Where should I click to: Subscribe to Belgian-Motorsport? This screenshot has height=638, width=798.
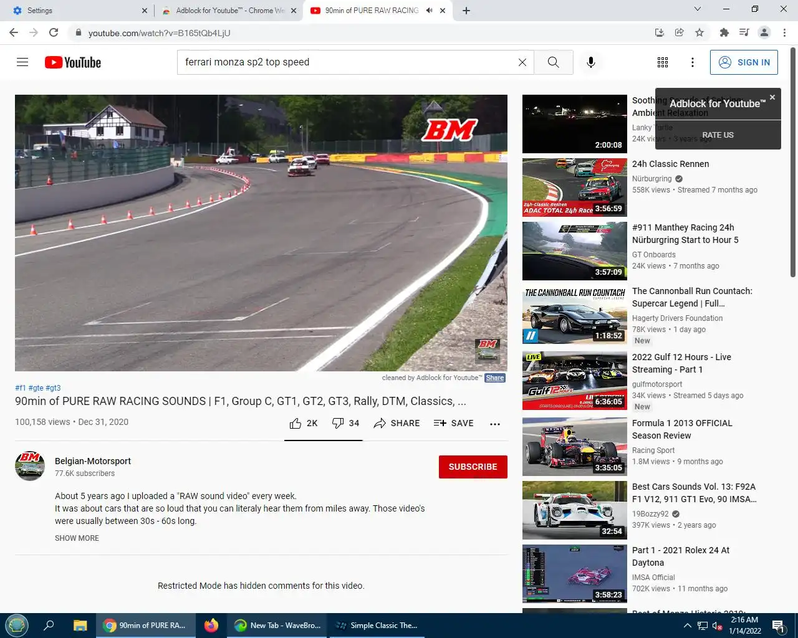[473, 467]
